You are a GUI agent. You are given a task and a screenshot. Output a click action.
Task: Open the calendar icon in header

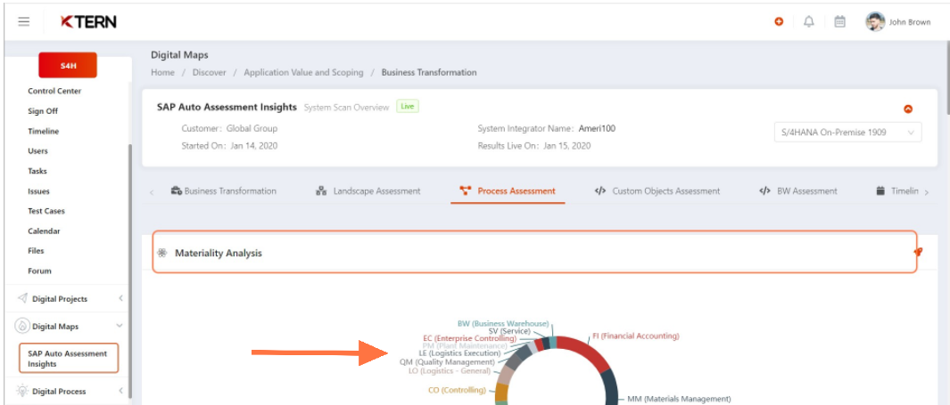839,21
